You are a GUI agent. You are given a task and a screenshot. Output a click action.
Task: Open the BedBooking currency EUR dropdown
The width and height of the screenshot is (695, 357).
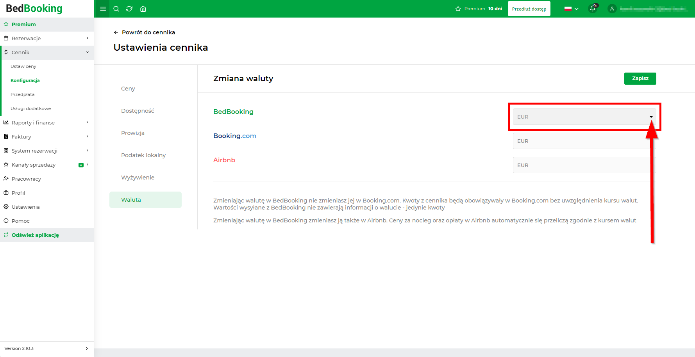(584, 117)
